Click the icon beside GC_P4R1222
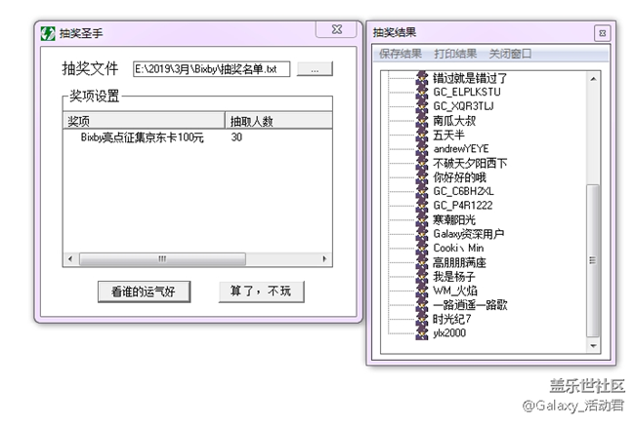 (x=422, y=206)
